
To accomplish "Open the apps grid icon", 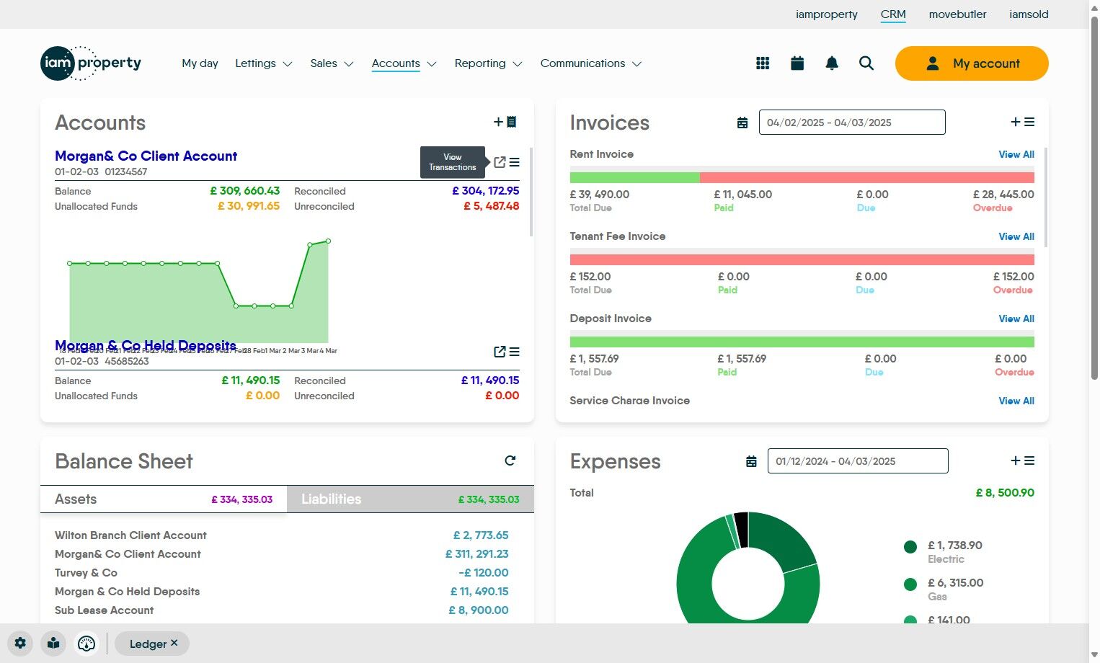I will [763, 63].
